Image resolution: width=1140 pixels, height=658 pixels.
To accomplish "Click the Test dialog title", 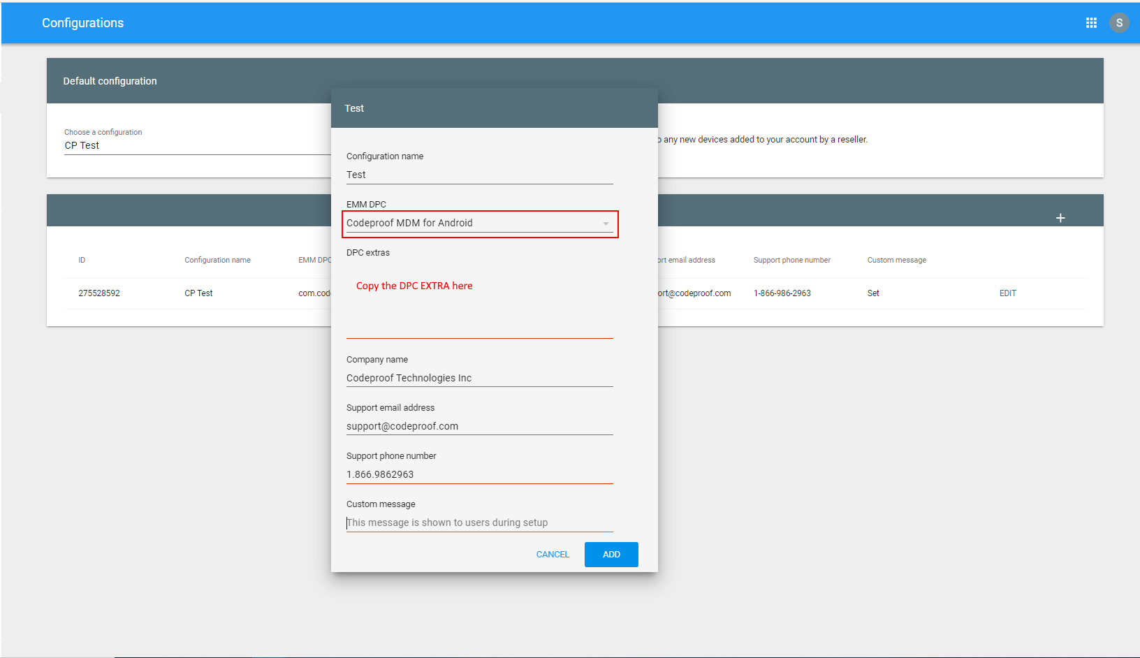I will pyautogui.click(x=354, y=108).
